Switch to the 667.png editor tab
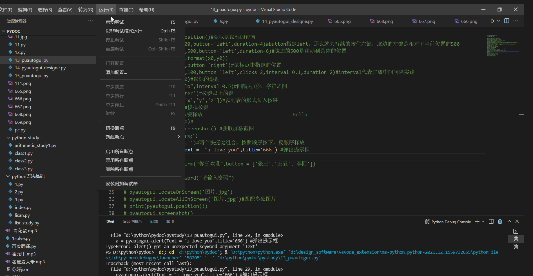The image size is (533, 276). click(x=427, y=21)
